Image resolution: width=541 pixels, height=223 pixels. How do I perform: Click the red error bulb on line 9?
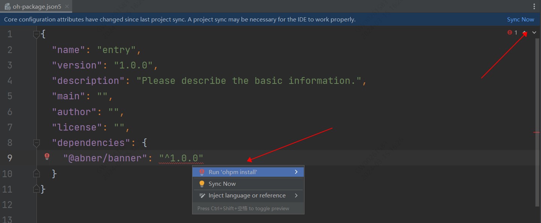point(47,156)
